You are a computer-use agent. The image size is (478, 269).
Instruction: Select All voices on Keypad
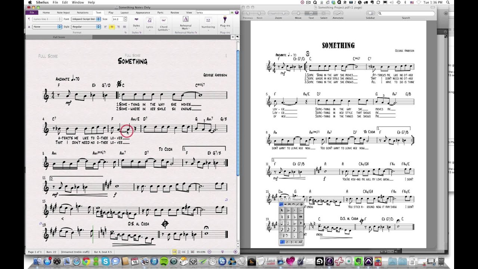300,242
